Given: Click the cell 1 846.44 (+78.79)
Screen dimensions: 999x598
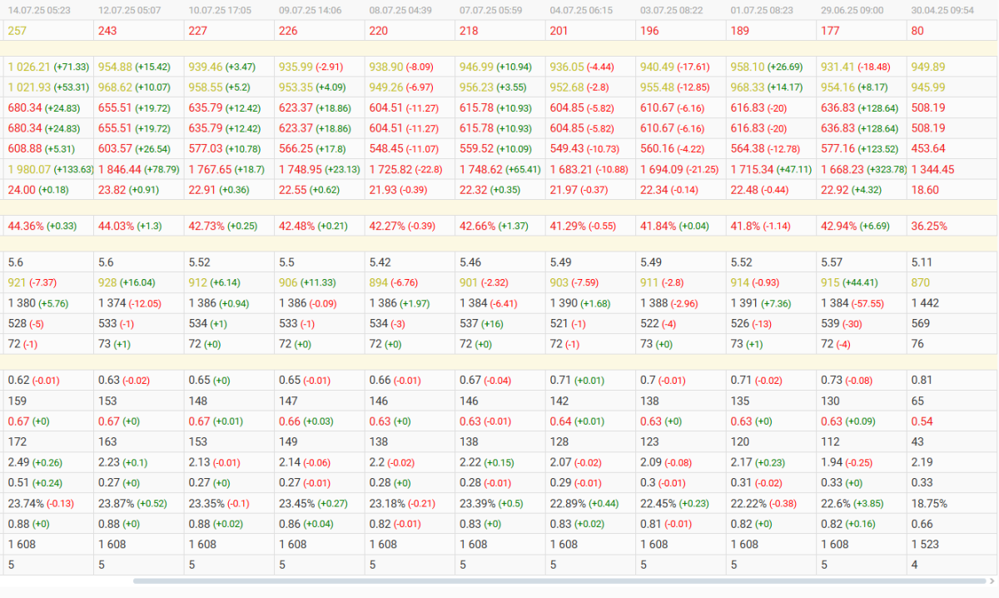Looking at the screenshot, I should tap(139, 169).
